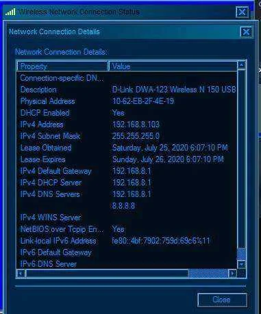Select the IPv6 Default Gateway property
The image size is (261, 314).
56,252
